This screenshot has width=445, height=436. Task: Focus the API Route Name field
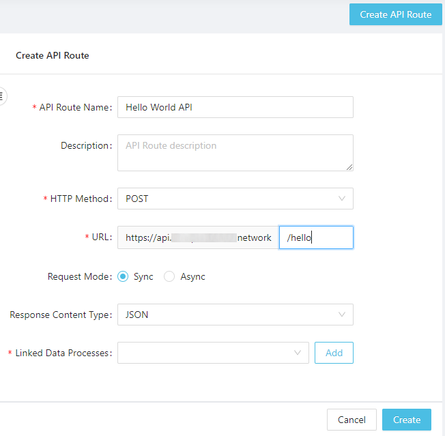[235, 107]
